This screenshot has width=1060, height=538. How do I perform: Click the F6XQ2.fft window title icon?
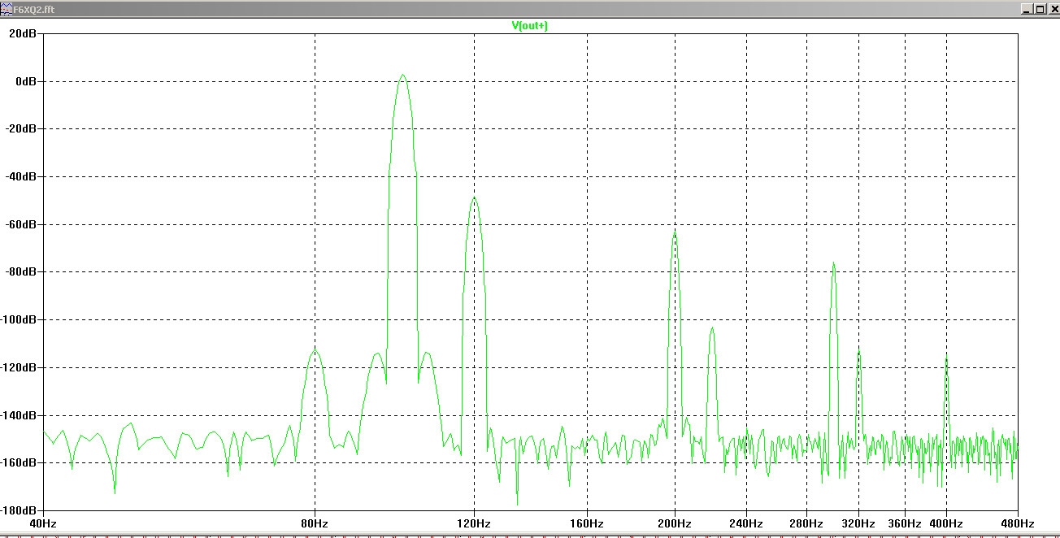tap(6, 9)
